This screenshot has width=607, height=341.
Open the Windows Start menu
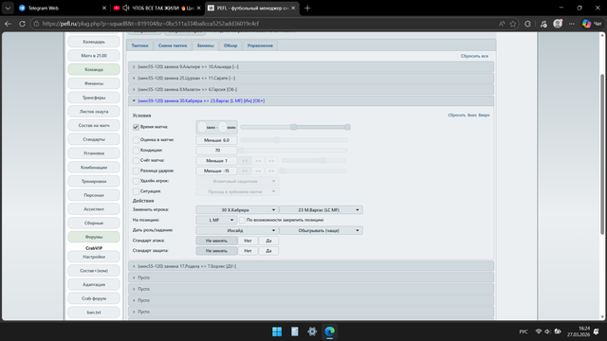coord(277,332)
